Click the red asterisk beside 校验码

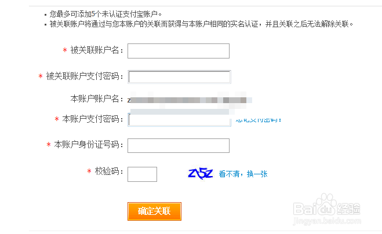click(89, 171)
